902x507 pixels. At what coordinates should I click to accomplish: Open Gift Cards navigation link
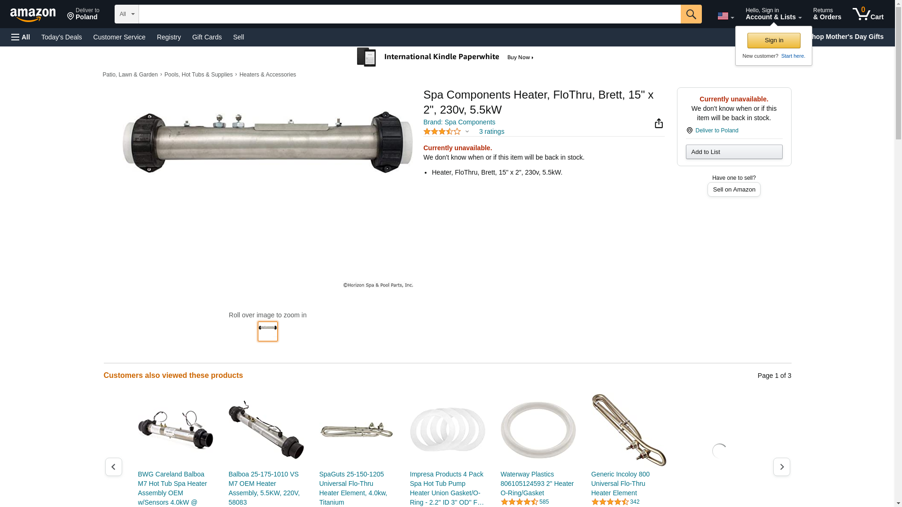pyautogui.click(x=207, y=37)
